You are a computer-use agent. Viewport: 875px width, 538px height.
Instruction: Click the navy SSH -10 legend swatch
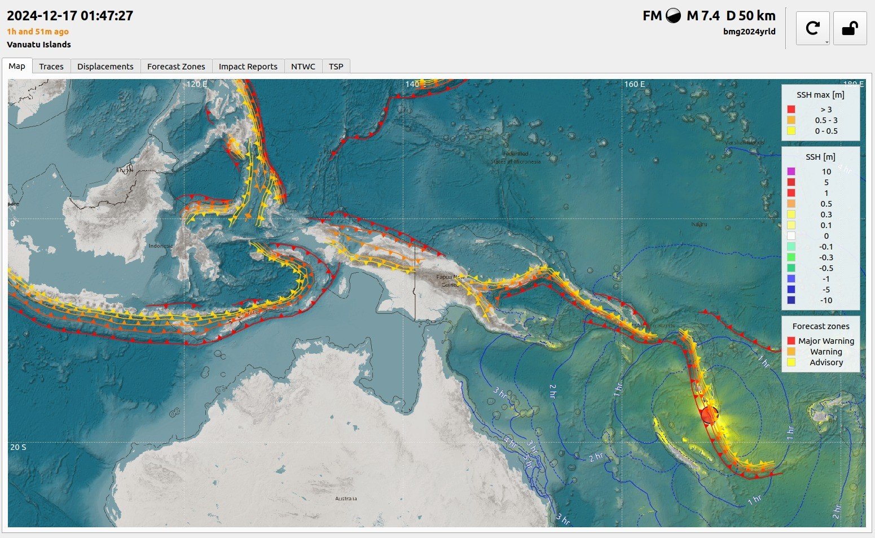click(791, 300)
